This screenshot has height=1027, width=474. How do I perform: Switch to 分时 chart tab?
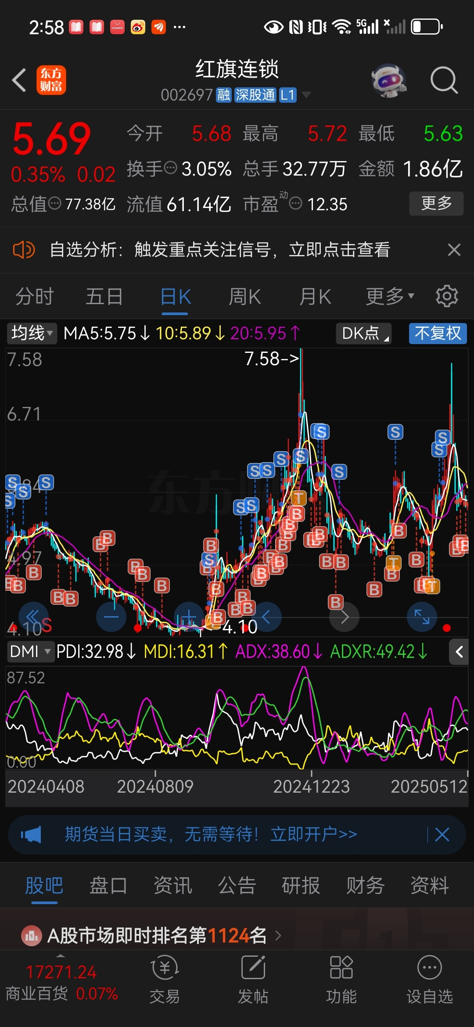tap(35, 297)
